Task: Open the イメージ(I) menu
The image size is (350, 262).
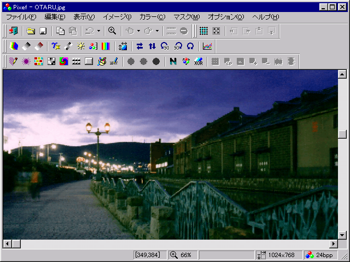Action: tap(118, 17)
